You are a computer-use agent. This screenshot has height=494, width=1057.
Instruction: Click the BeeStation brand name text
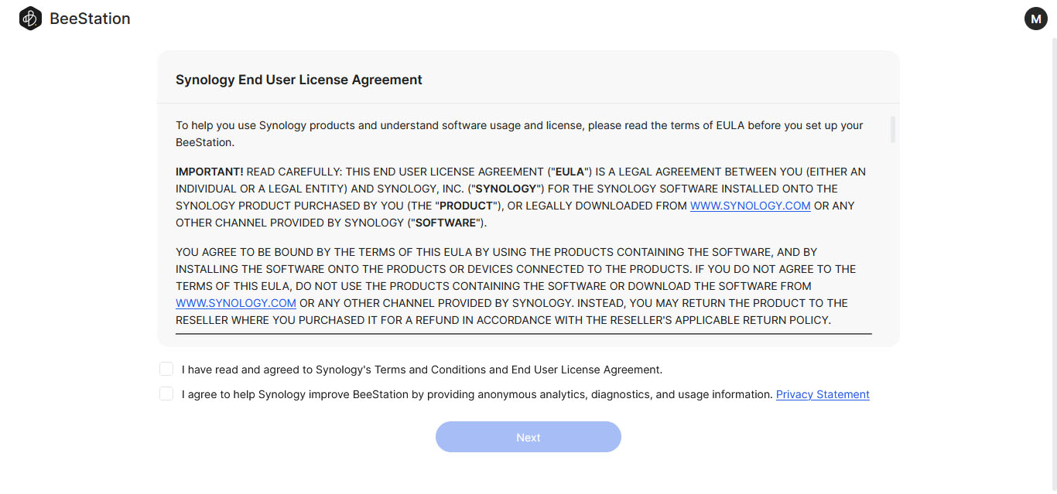(x=90, y=19)
